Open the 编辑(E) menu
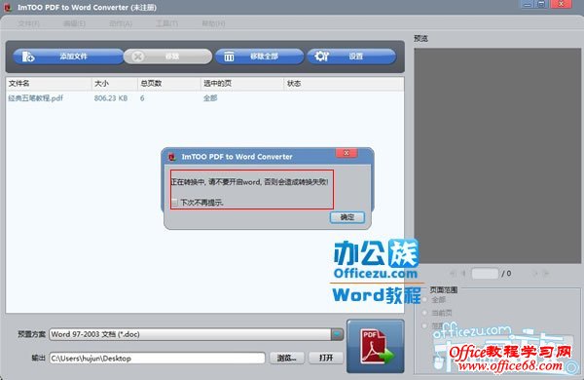 pyautogui.click(x=75, y=23)
